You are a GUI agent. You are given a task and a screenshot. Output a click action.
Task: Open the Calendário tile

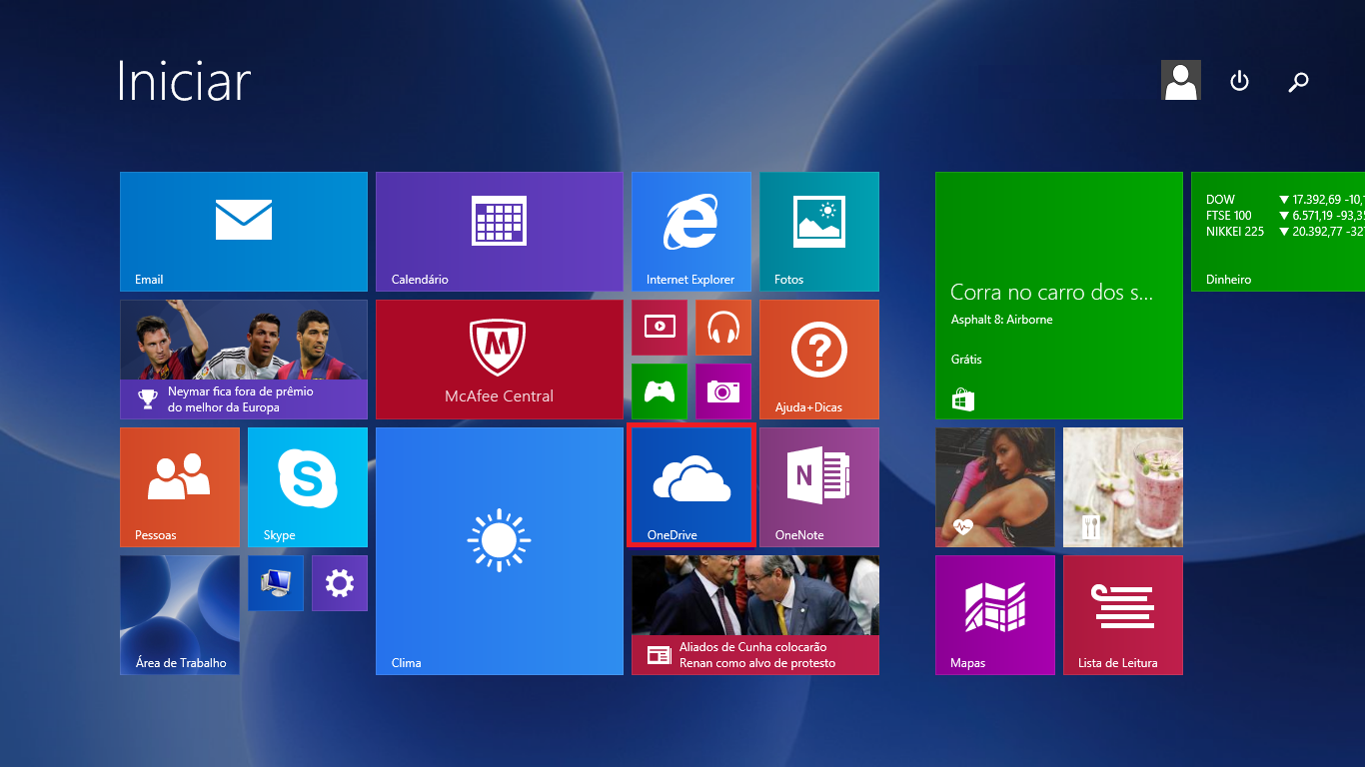click(499, 231)
